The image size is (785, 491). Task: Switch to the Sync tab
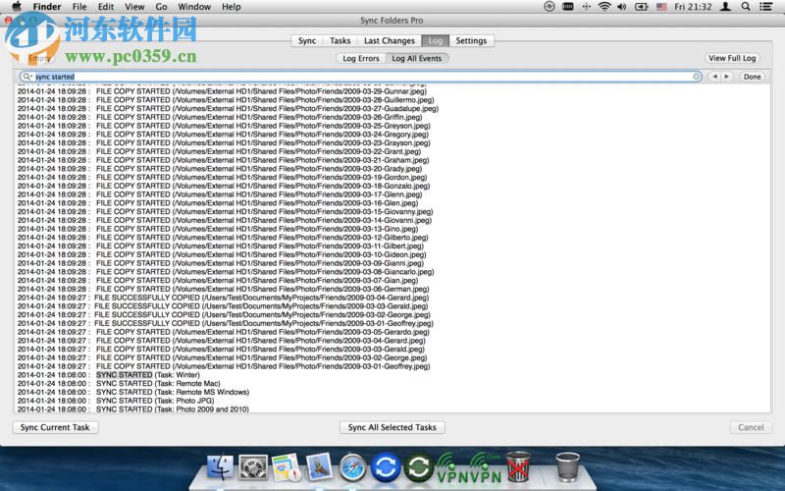(x=307, y=40)
